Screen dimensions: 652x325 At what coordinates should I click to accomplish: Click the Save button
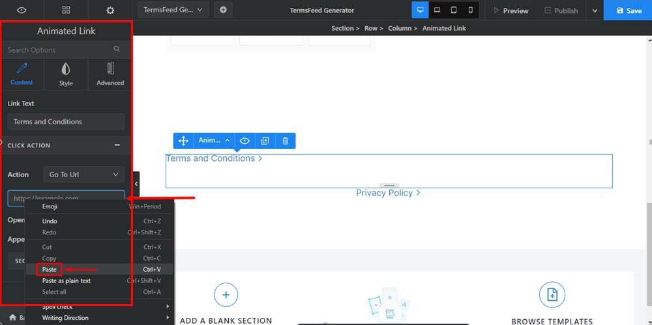pos(628,10)
